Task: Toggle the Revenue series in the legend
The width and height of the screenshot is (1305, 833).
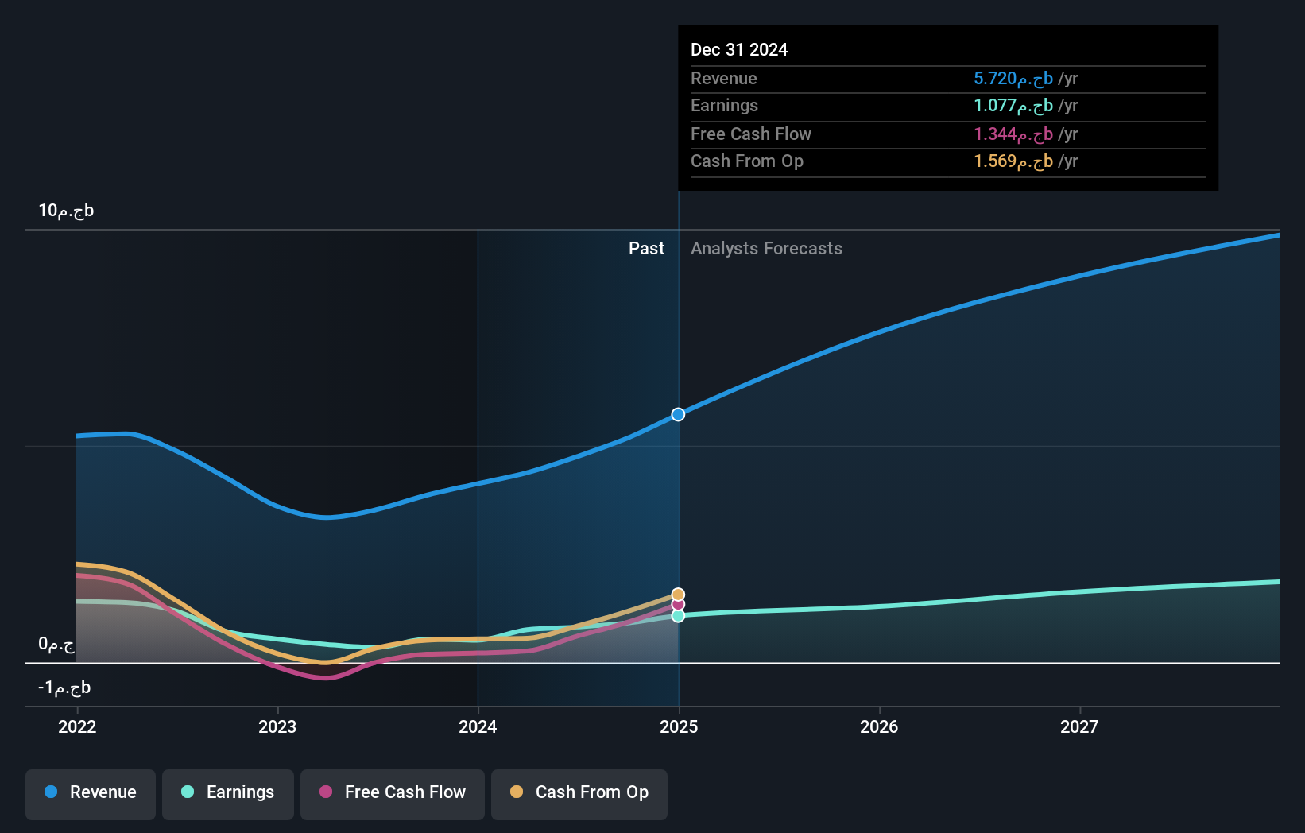Action: pos(91,794)
